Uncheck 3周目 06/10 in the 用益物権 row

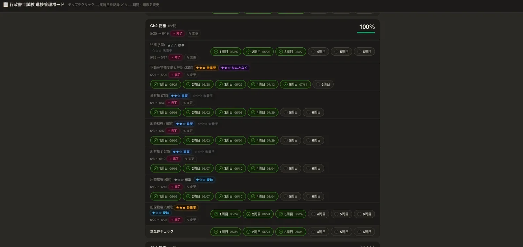(230, 196)
